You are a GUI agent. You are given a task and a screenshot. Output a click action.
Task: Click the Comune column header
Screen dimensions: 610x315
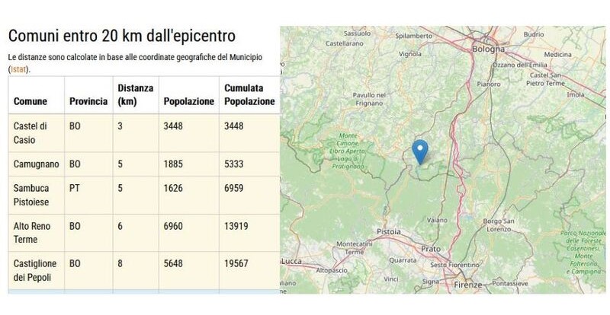30,101
